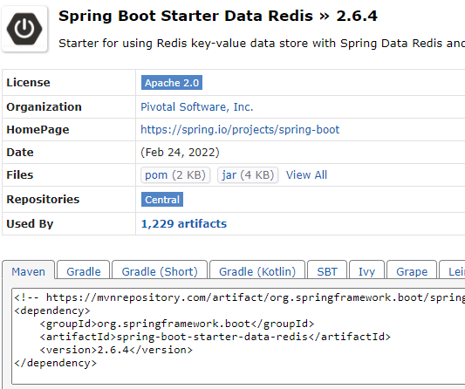Open the 1,229 artifacts usage link

[184, 224]
